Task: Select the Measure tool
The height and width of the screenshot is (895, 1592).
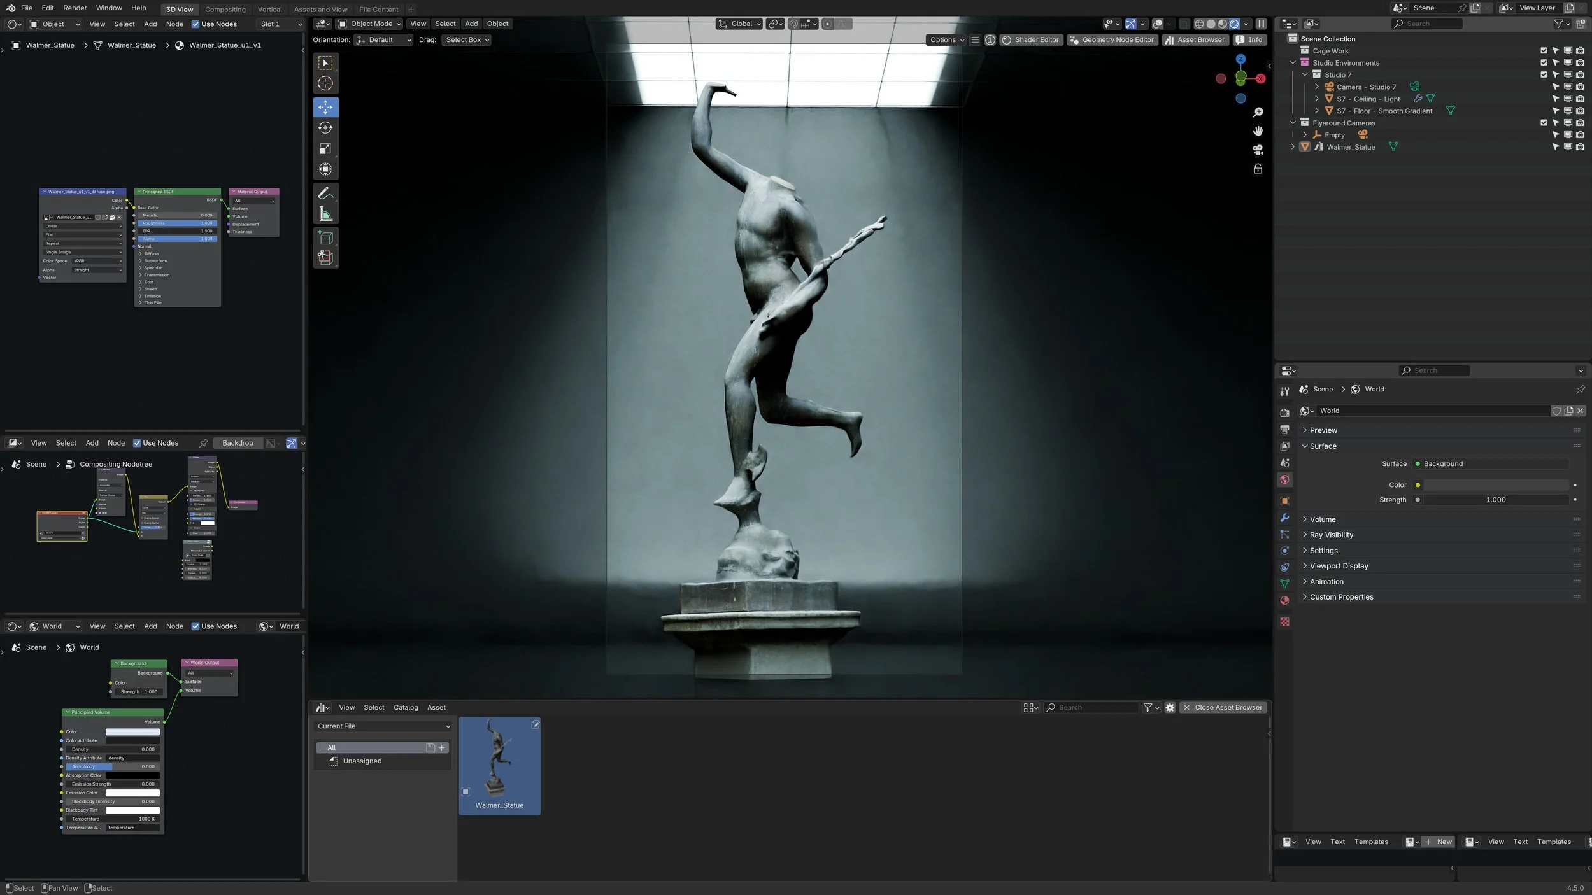Action: (x=325, y=215)
